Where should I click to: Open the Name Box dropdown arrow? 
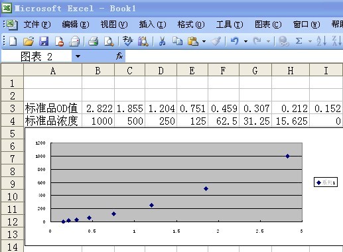(x=78, y=56)
